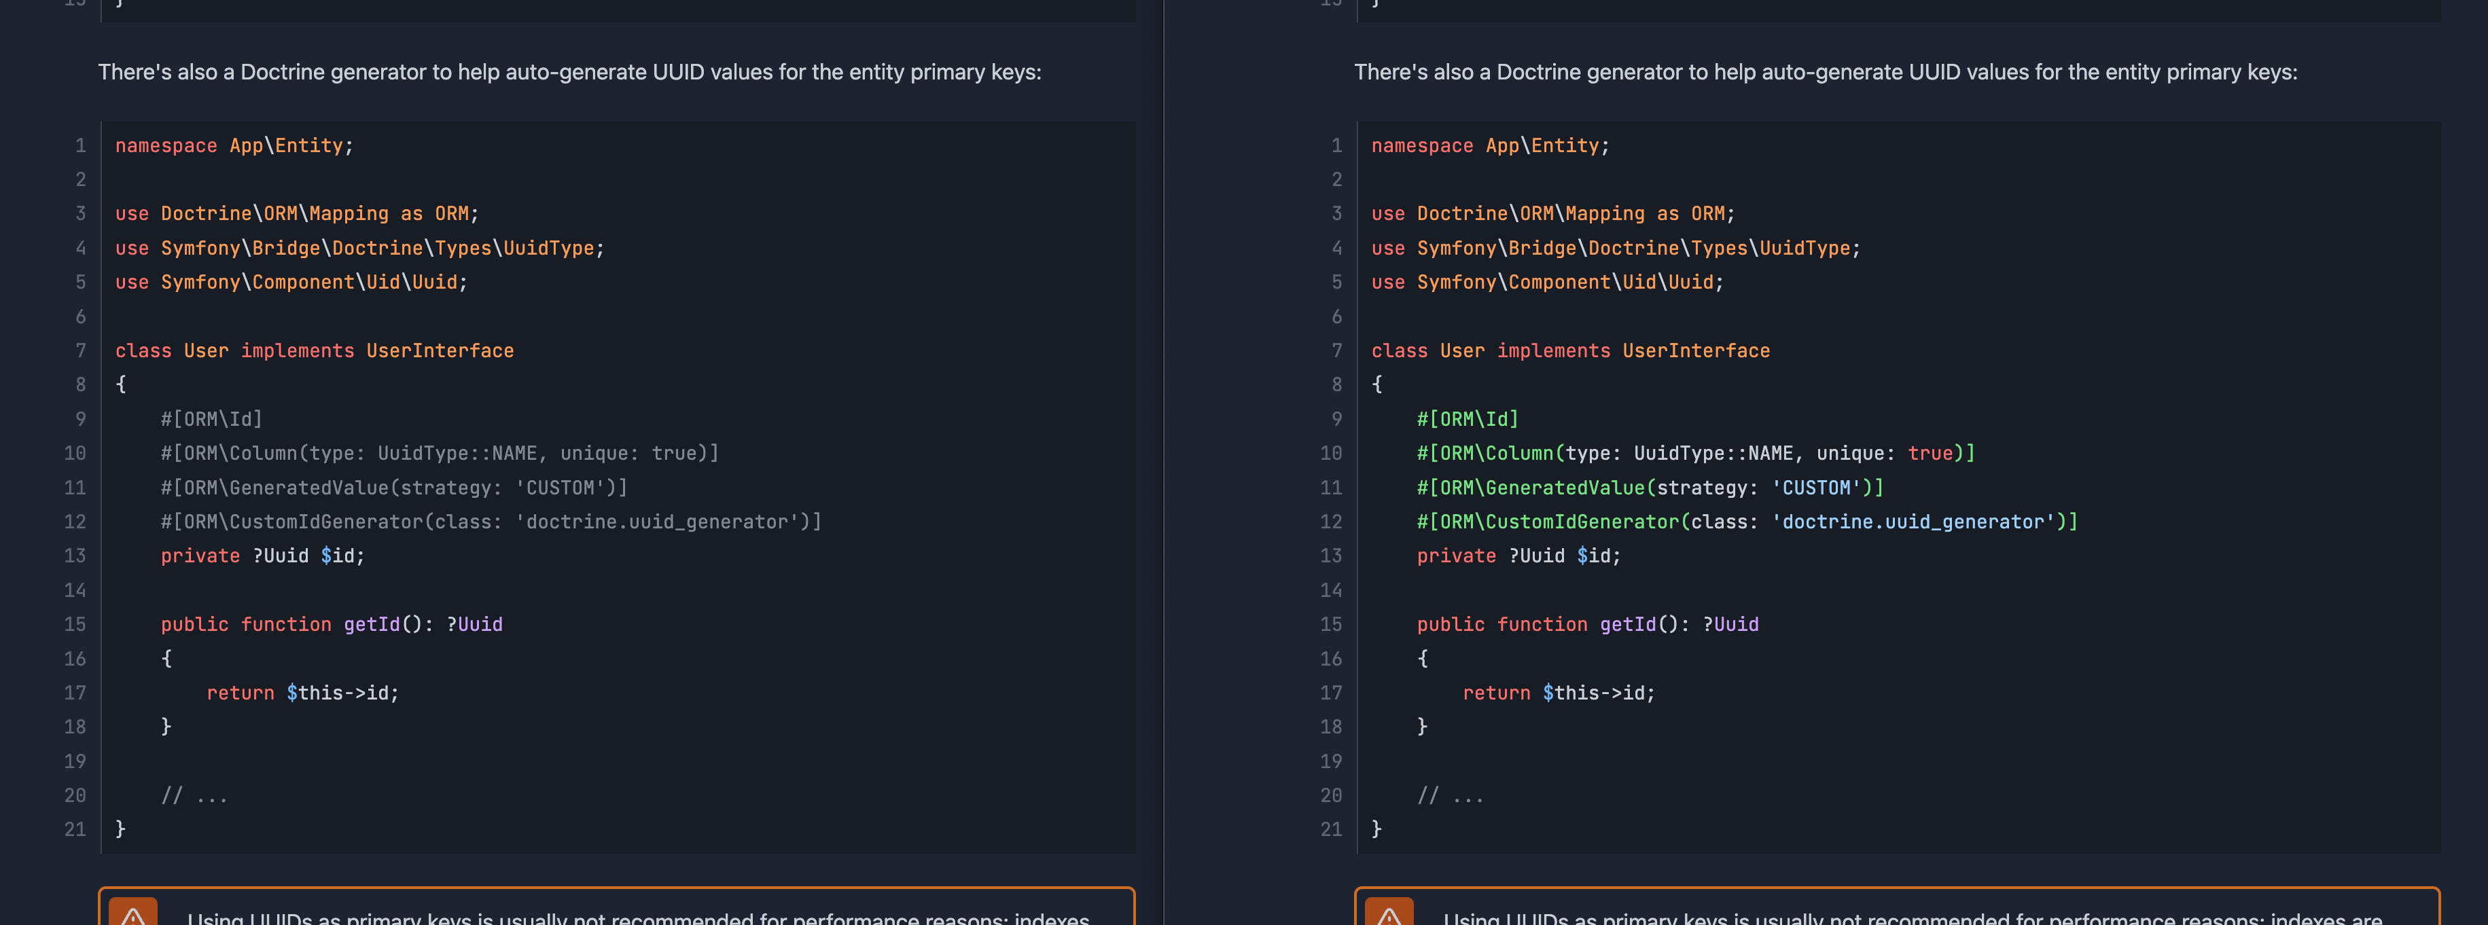Click warning icon in left pane admonition

coord(133,914)
